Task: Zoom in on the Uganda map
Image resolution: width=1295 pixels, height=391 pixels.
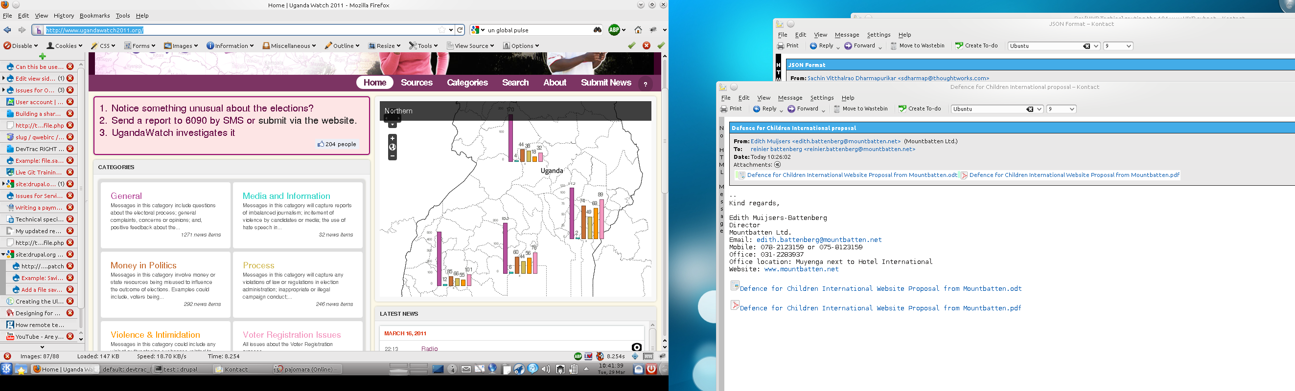Action: [393, 138]
